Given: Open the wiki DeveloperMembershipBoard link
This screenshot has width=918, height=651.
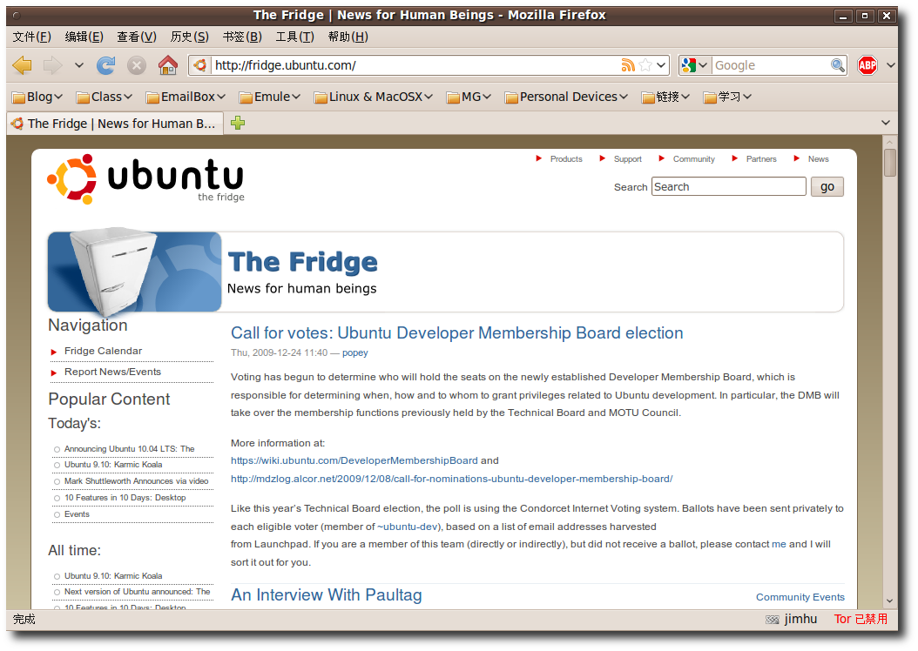Looking at the screenshot, I should pyautogui.click(x=354, y=461).
